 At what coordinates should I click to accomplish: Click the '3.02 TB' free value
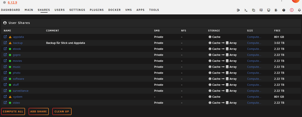point(279,43)
